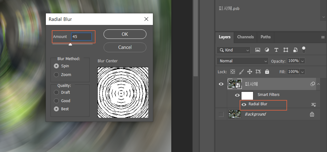Prevent artboard auto-nesting lock
This screenshot has height=152, width=327.
pyautogui.click(x=258, y=72)
